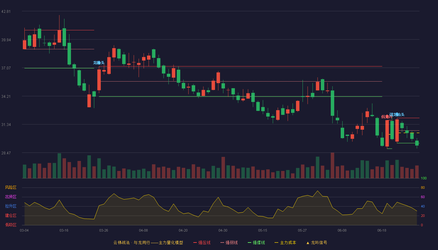This screenshot has width=438, height=250.
Task: Click the blue 40 indicator axis value
Action: click(423, 206)
